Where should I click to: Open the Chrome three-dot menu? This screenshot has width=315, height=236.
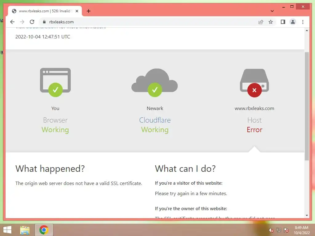(x=303, y=22)
